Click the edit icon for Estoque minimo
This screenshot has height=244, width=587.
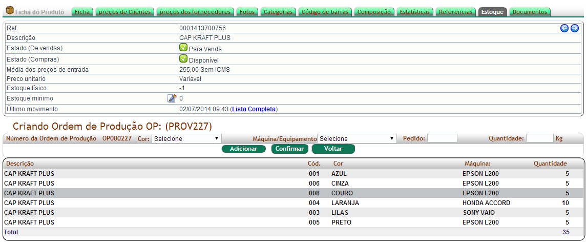pyautogui.click(x=172, y=98)
